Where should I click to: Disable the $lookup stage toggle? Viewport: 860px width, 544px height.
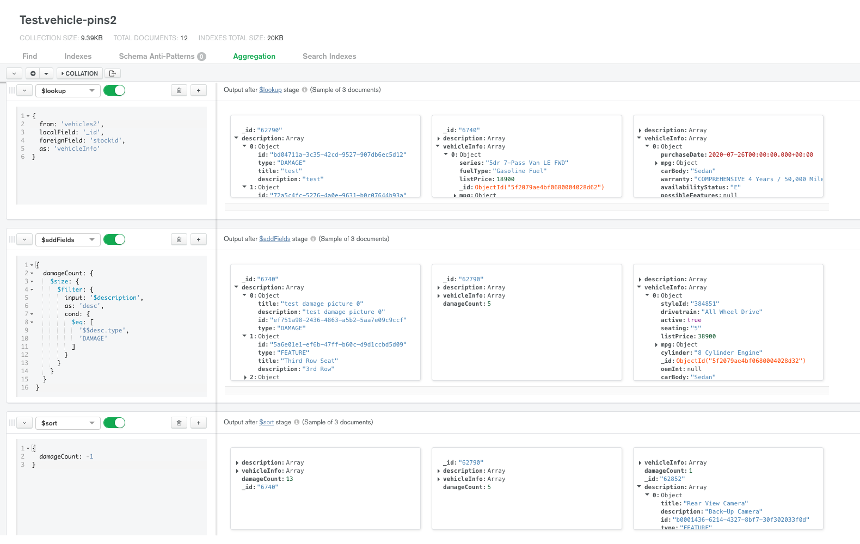(114, 91)
